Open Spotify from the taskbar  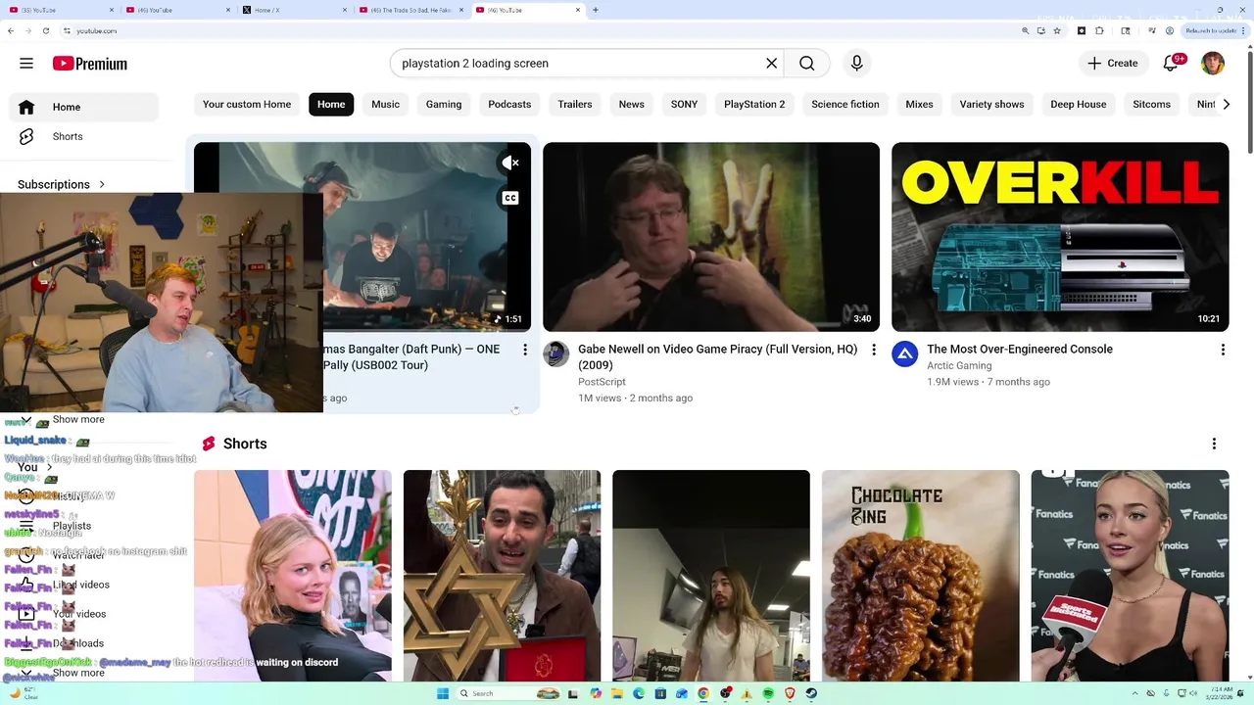pos(768,693)
